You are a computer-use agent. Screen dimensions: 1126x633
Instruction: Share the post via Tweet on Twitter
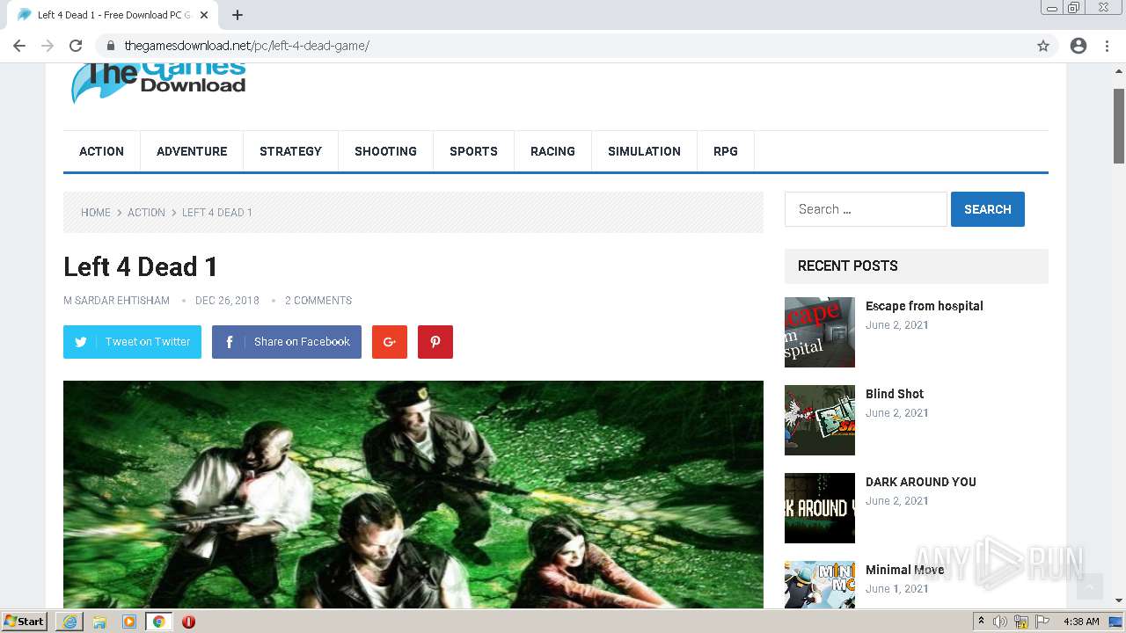pyautogui.click(x=132, y=342)
